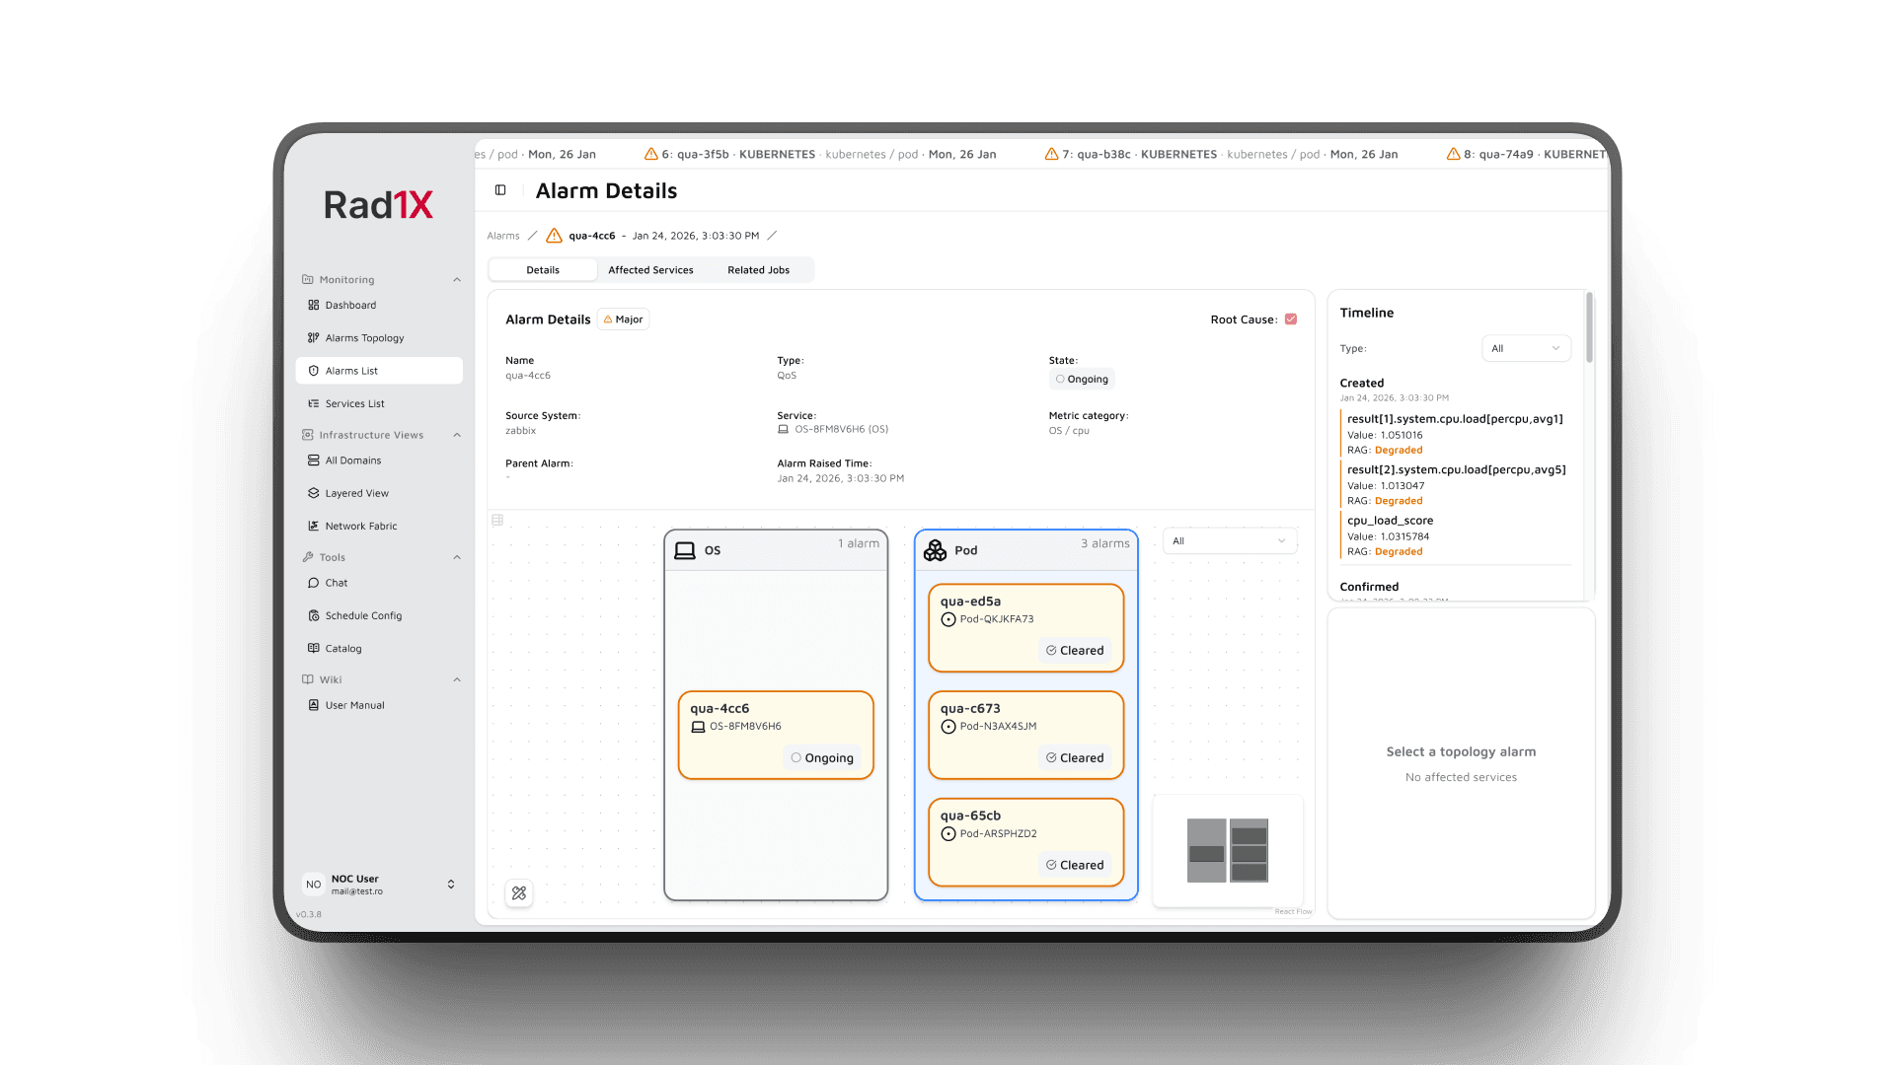This screenshot has height=1065, width=1895.
Task: Switch to the Affected Services tab
Action: (651, 269)
